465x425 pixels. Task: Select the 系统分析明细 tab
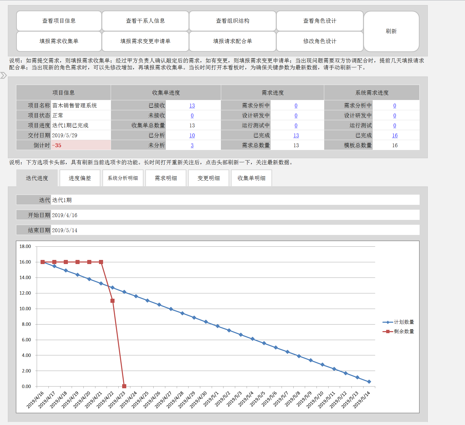pos(123,178)
